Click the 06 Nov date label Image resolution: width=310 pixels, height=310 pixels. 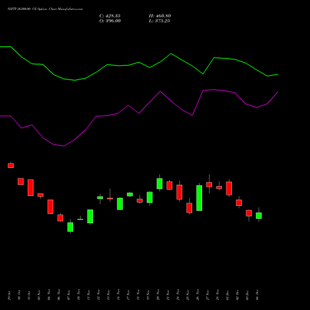(59, 295)
